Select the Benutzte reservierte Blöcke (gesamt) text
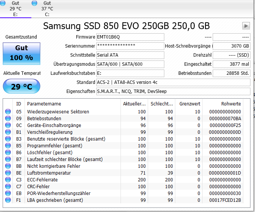The width and height of the screenshot is (255, 212). pos(66,139)
